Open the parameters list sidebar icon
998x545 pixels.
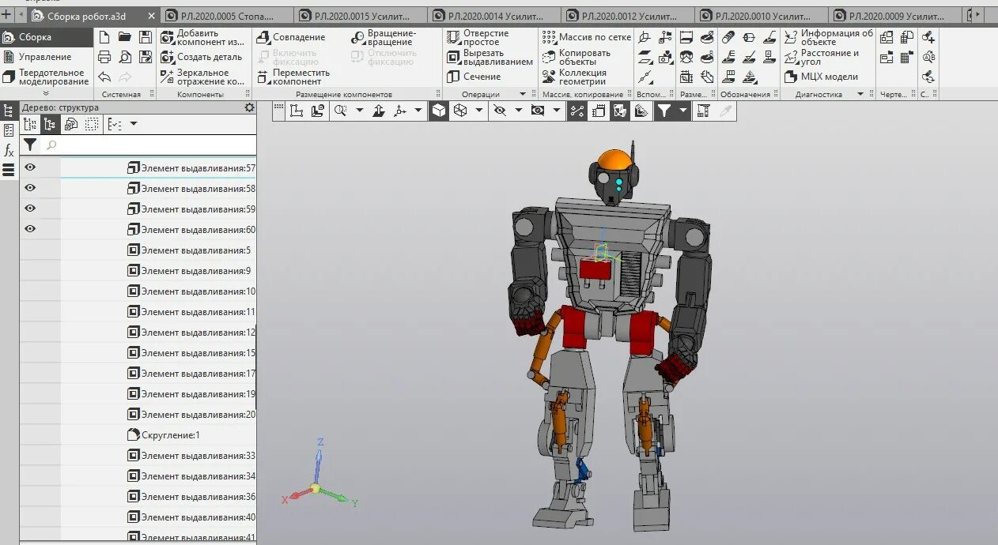click(9, 130)
